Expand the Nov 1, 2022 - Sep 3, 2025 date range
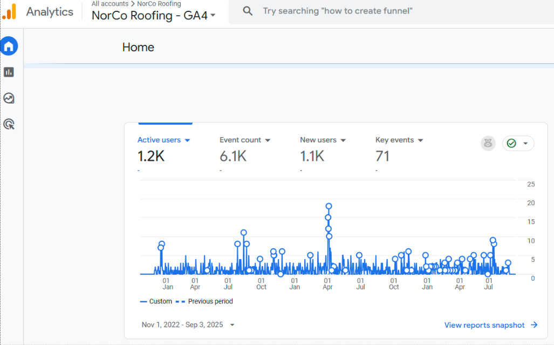Viewport: 554px width, 345px height. point(188,325)
